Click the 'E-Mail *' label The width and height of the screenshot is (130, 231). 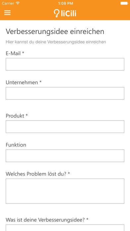coord(15,53)
